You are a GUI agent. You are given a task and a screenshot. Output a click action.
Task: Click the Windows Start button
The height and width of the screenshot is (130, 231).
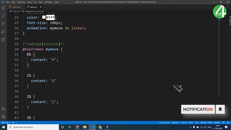pos(3,127)
